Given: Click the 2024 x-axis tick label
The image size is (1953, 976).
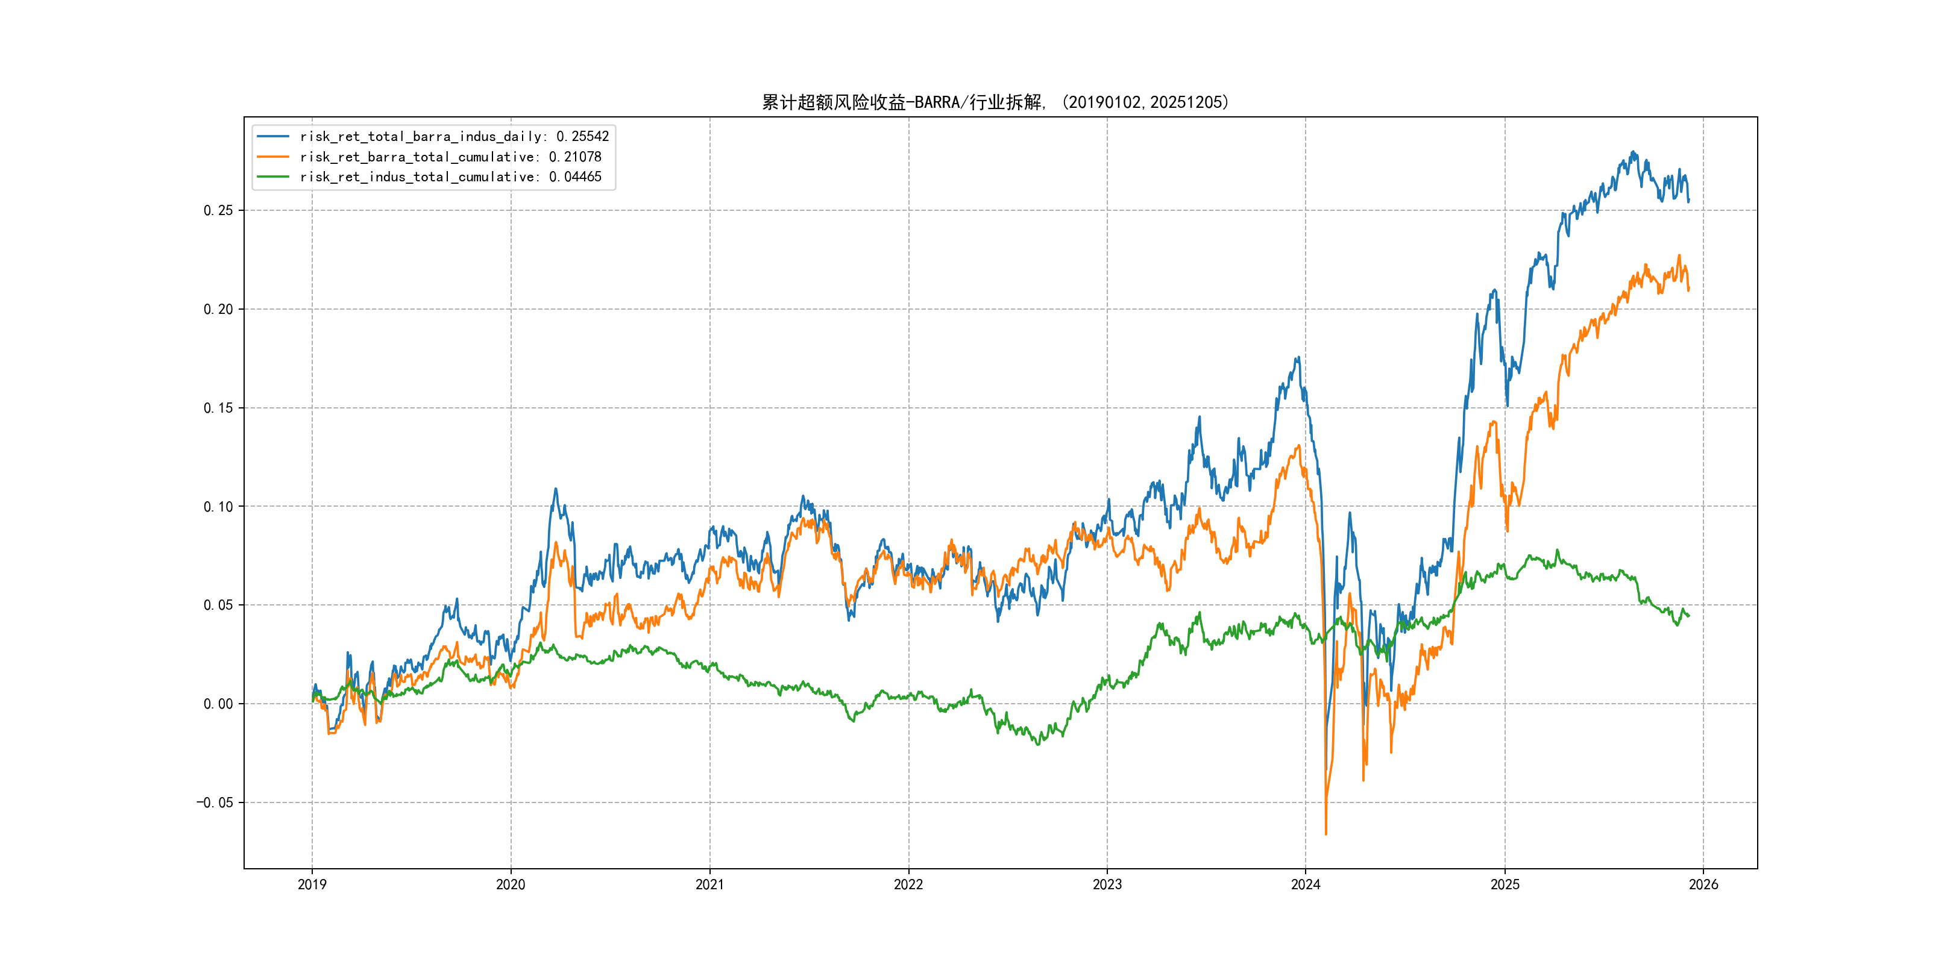Looking at the screenshot, I should pos(1306,884).
